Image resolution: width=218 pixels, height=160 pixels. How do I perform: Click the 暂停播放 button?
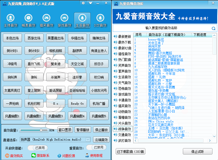click(x=83, y=130)
